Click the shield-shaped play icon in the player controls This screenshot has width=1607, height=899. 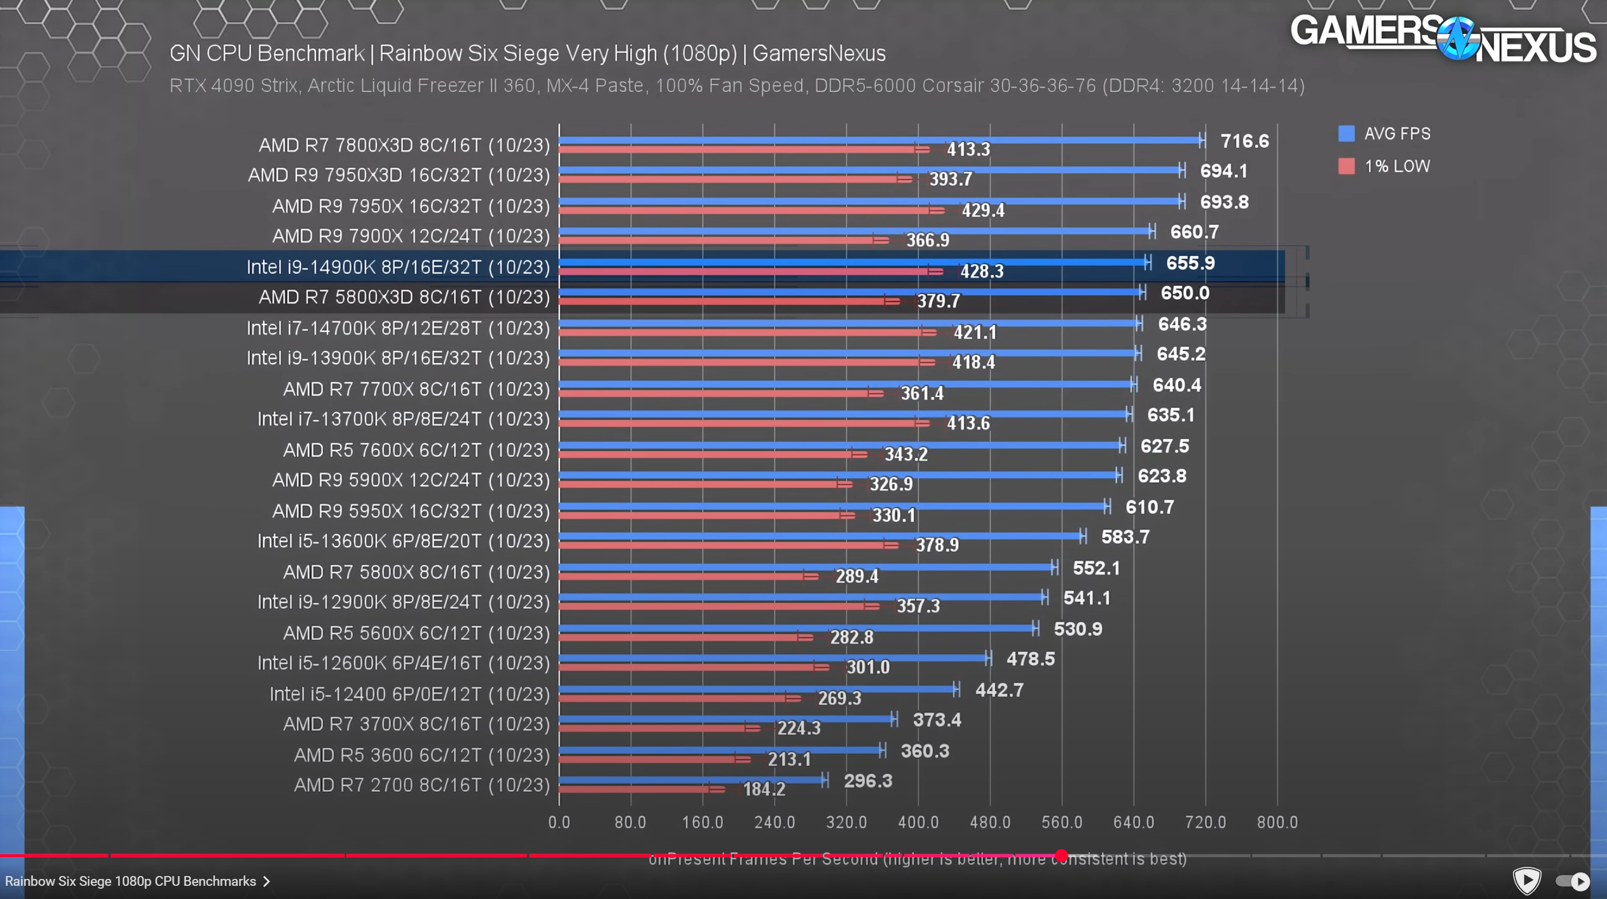click(x=1527, y=881)
